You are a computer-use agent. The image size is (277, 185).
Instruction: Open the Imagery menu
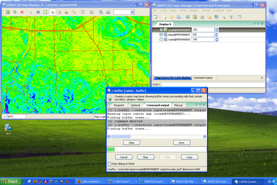coord(194,11)
